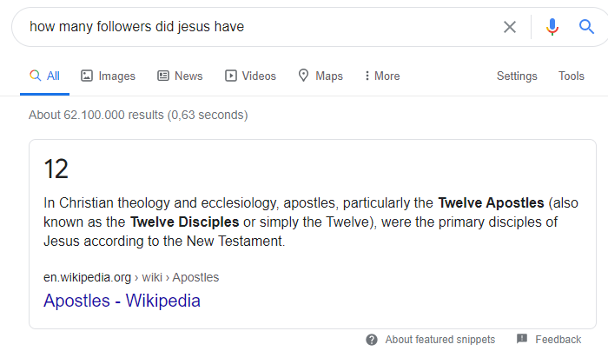Click the News tab newspaper icon
Viewport: 608px width, 351px height.
163,76
